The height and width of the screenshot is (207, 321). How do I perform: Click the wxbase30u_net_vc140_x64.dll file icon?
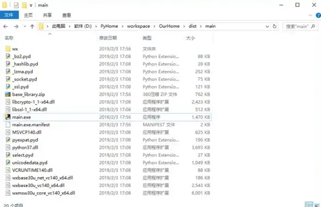point(8,178)
